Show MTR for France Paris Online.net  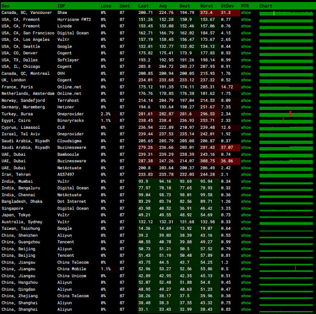(x=246, y=87)
